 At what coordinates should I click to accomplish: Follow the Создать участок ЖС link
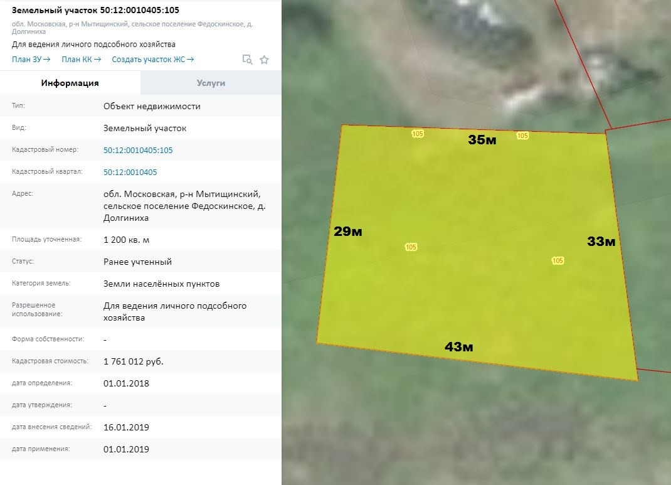pyautogui.click(x=153, y=59)
